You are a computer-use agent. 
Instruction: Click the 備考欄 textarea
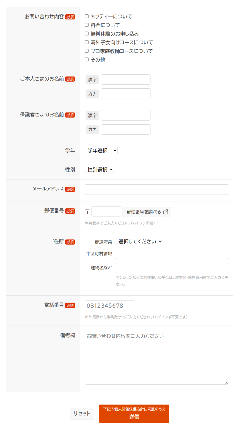pyautogui.click(x=156, y=358)
